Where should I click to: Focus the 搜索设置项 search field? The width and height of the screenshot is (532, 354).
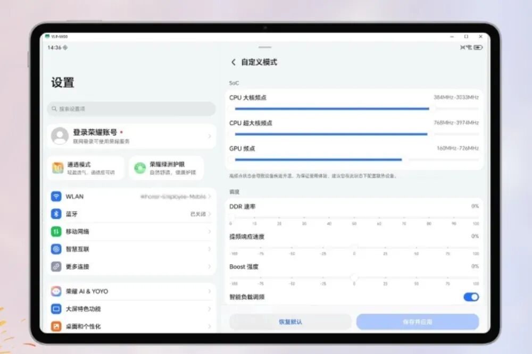click(131, 109)
